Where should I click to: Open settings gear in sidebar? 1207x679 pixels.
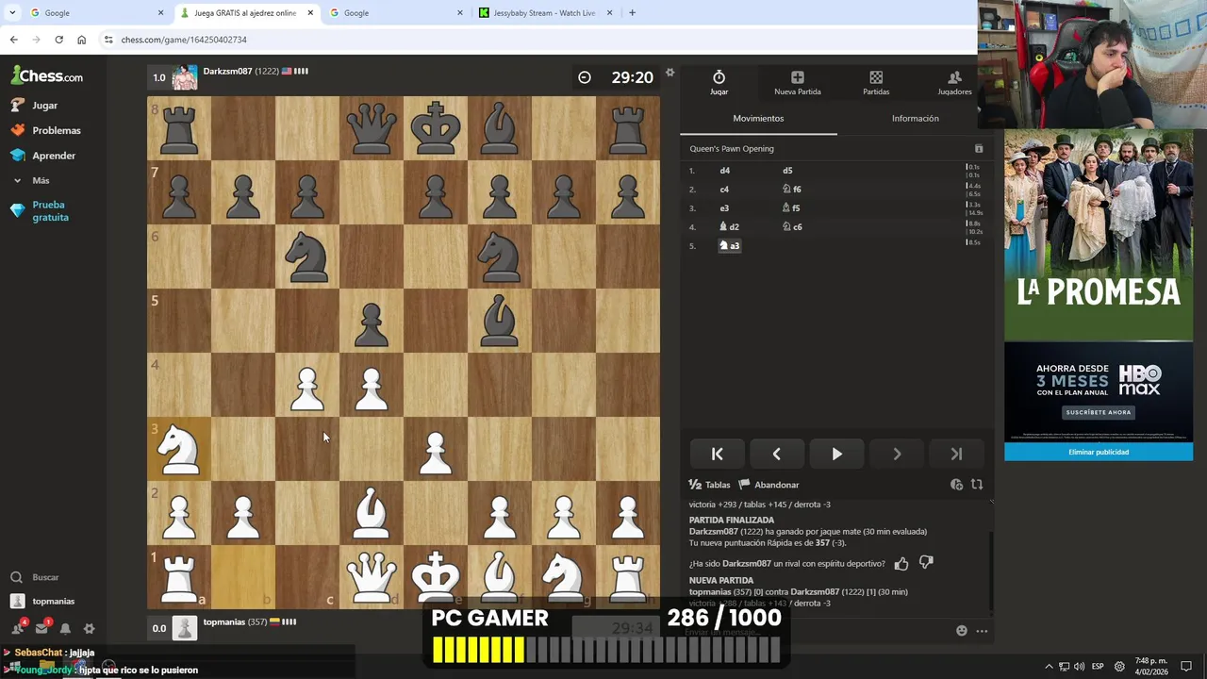(x=89, y=628)
